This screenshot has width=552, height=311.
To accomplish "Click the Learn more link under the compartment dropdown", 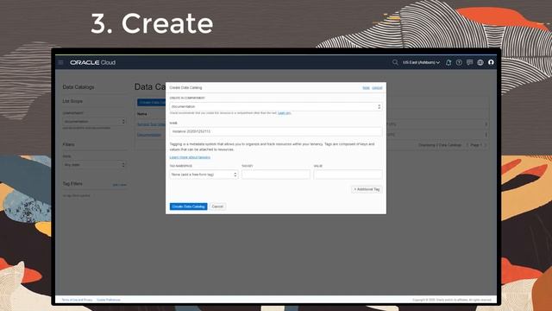I will pos(284,113).
